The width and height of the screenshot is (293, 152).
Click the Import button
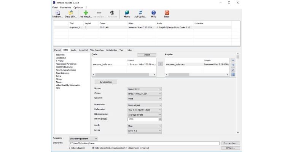tap(146, 55)
